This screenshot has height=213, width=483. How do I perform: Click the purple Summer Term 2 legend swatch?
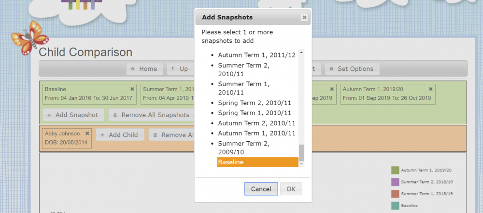(x=395, y=182)
